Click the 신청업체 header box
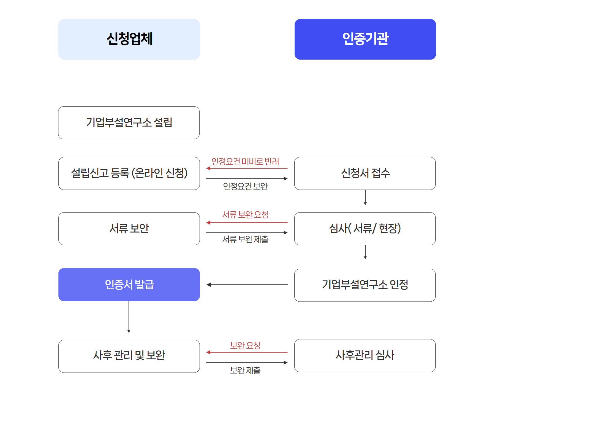The width and height of the screenshot is (615, 430). pos(129,39)
